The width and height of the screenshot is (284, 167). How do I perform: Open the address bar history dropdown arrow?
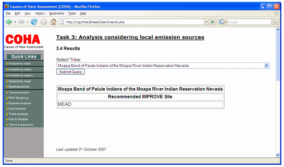click(x=207, y=22)
